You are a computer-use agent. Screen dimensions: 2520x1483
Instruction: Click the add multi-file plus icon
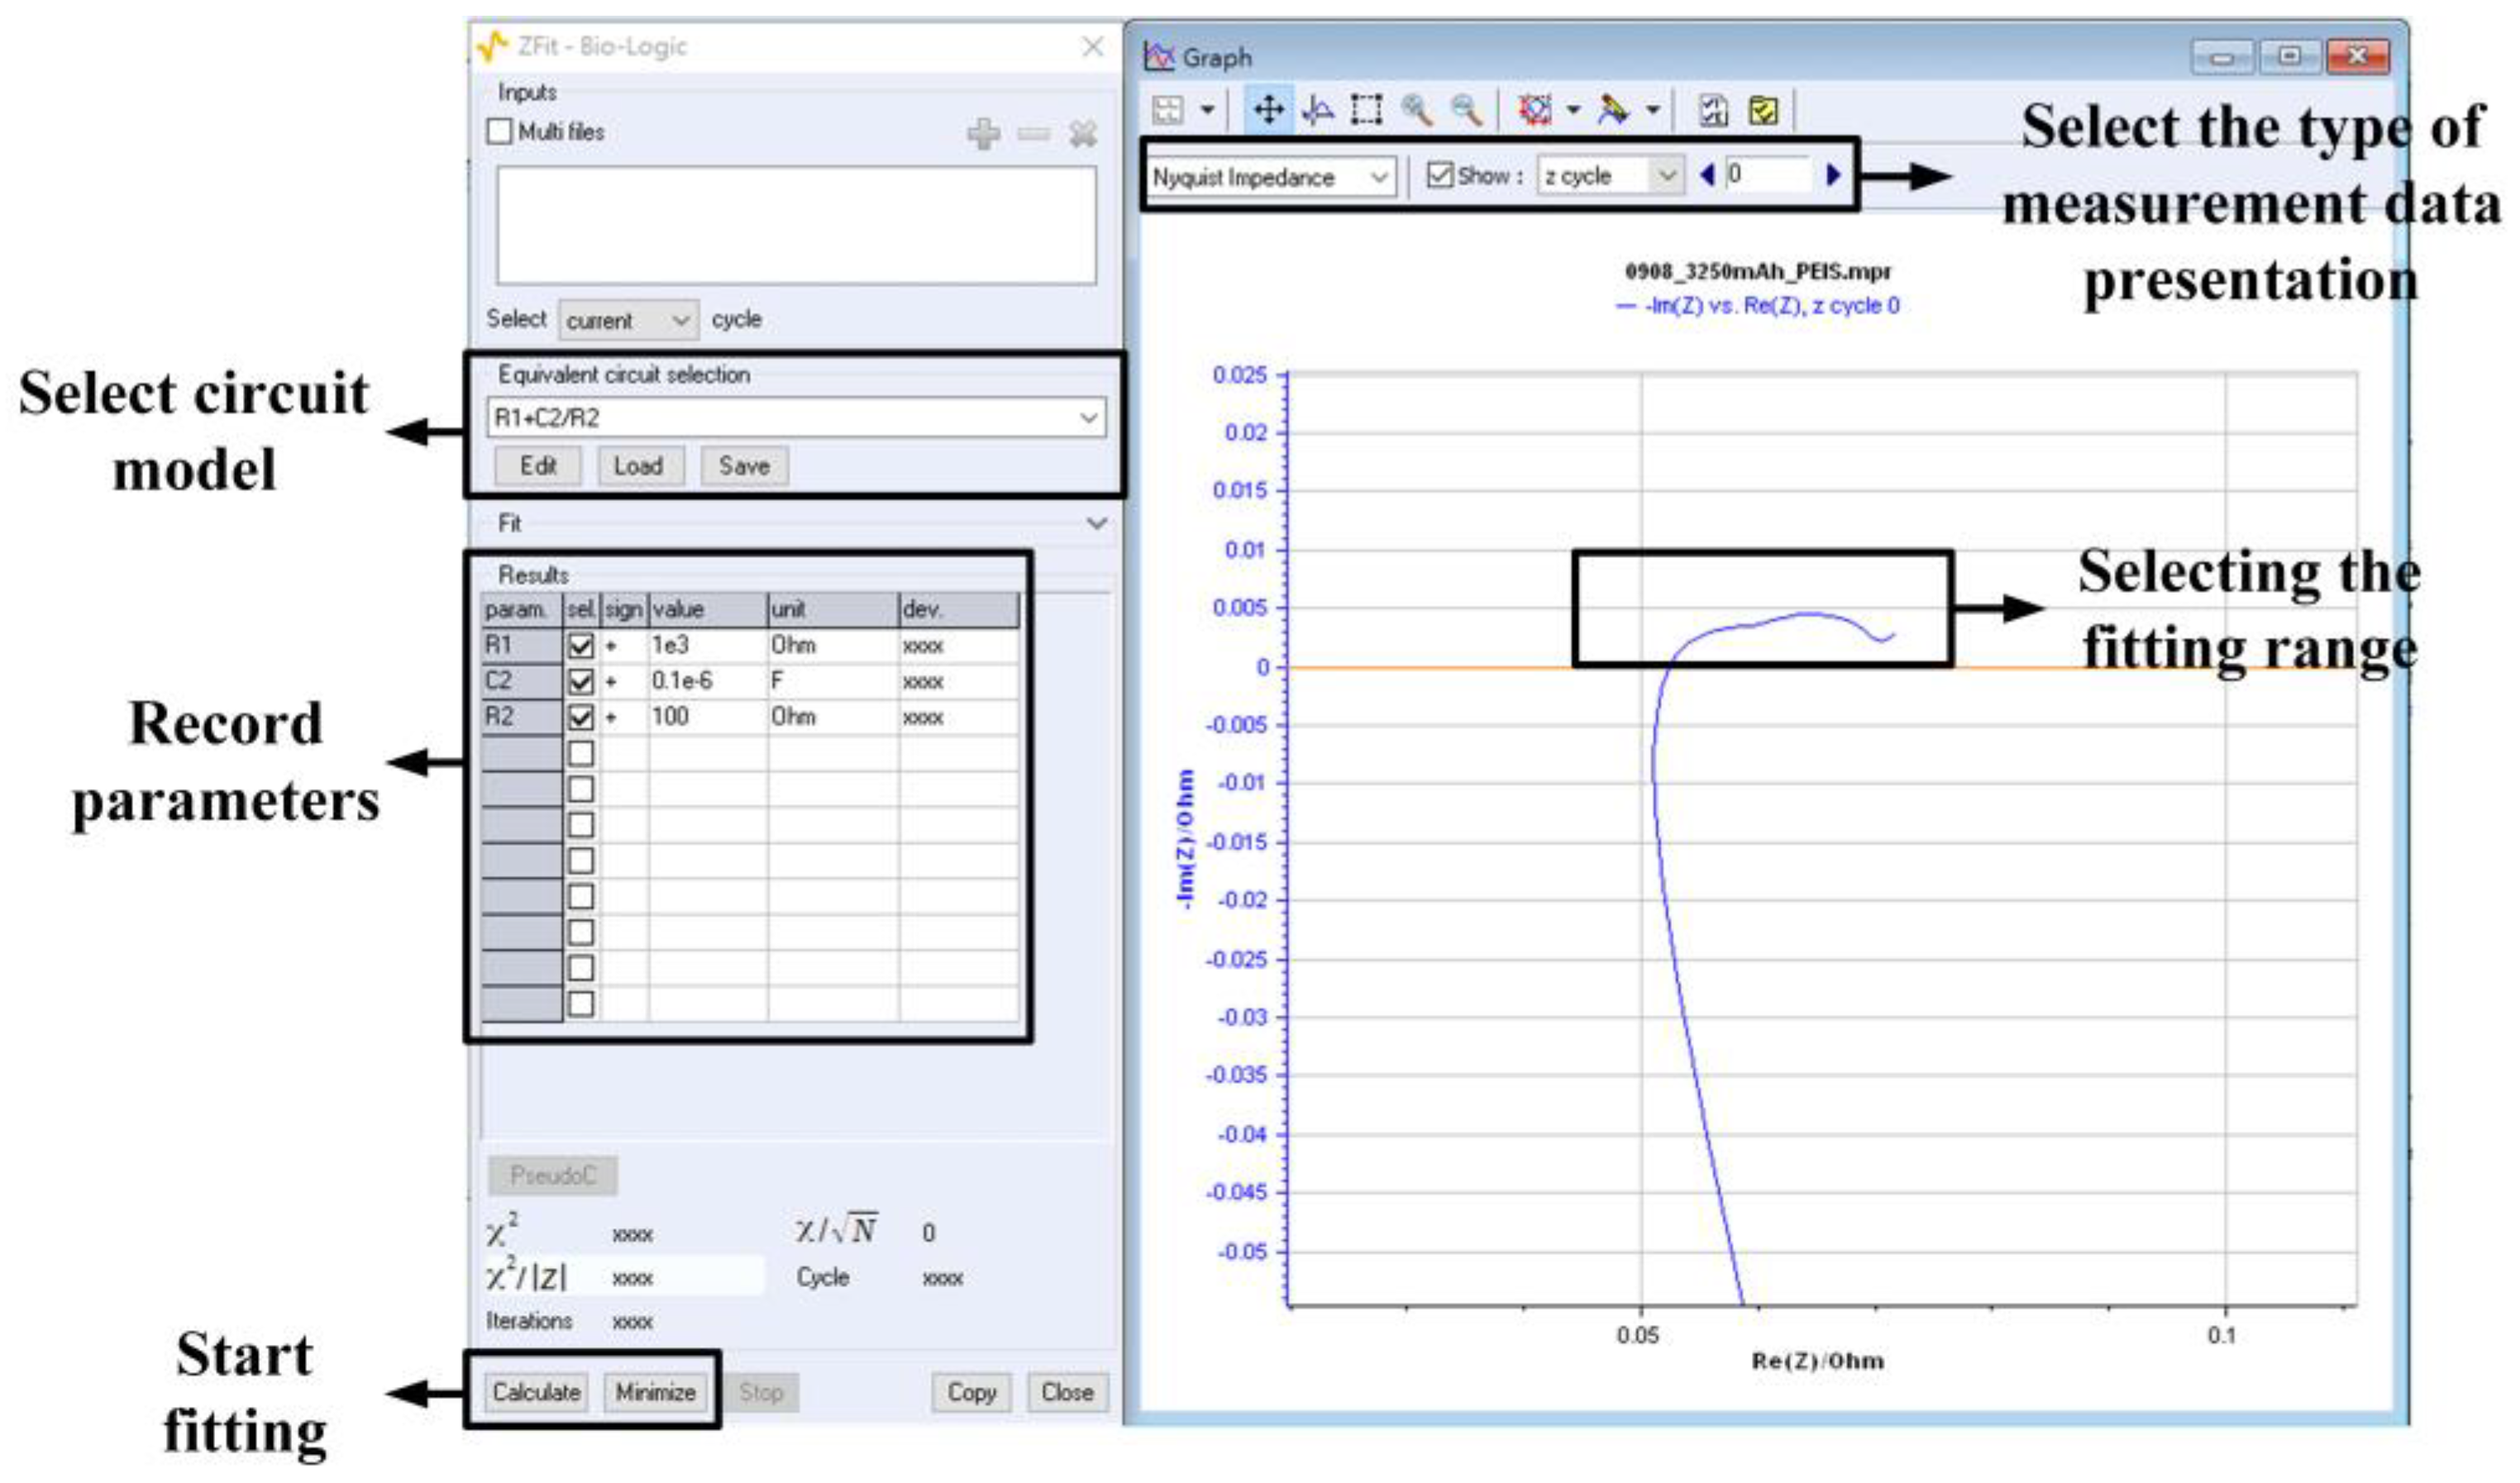[983, 133]
